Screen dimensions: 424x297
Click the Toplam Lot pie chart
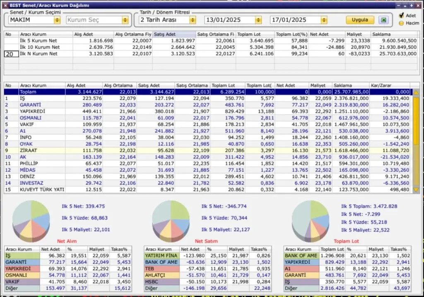(x=311, y=221)
